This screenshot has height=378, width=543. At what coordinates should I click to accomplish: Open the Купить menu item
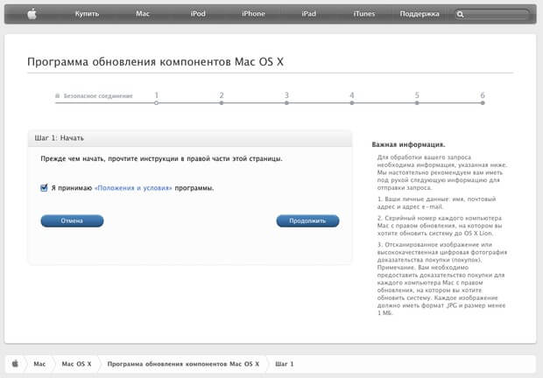pyautogui.click(x=87, y=14)
